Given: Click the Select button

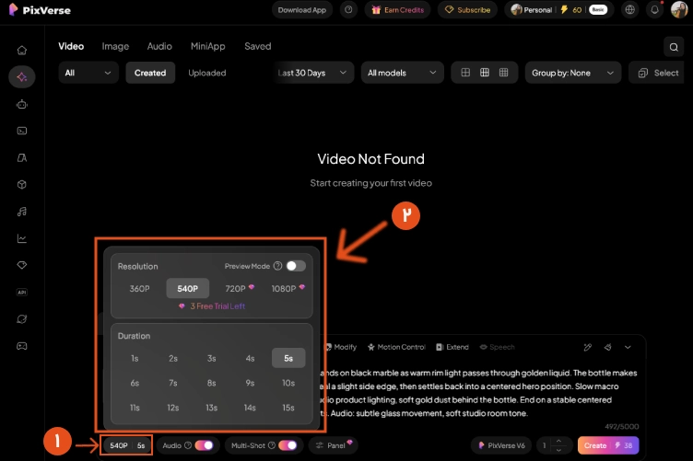Looking at the screenshot, I should coord(658,73).
